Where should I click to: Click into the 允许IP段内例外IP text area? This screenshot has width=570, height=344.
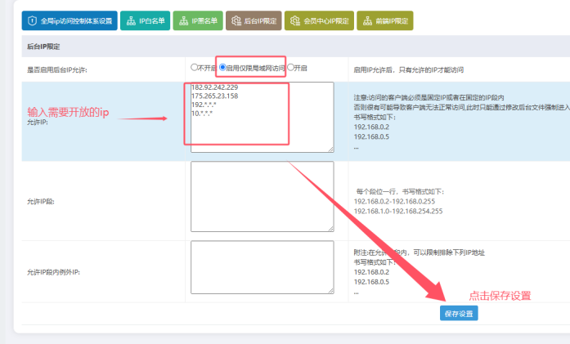262,266
